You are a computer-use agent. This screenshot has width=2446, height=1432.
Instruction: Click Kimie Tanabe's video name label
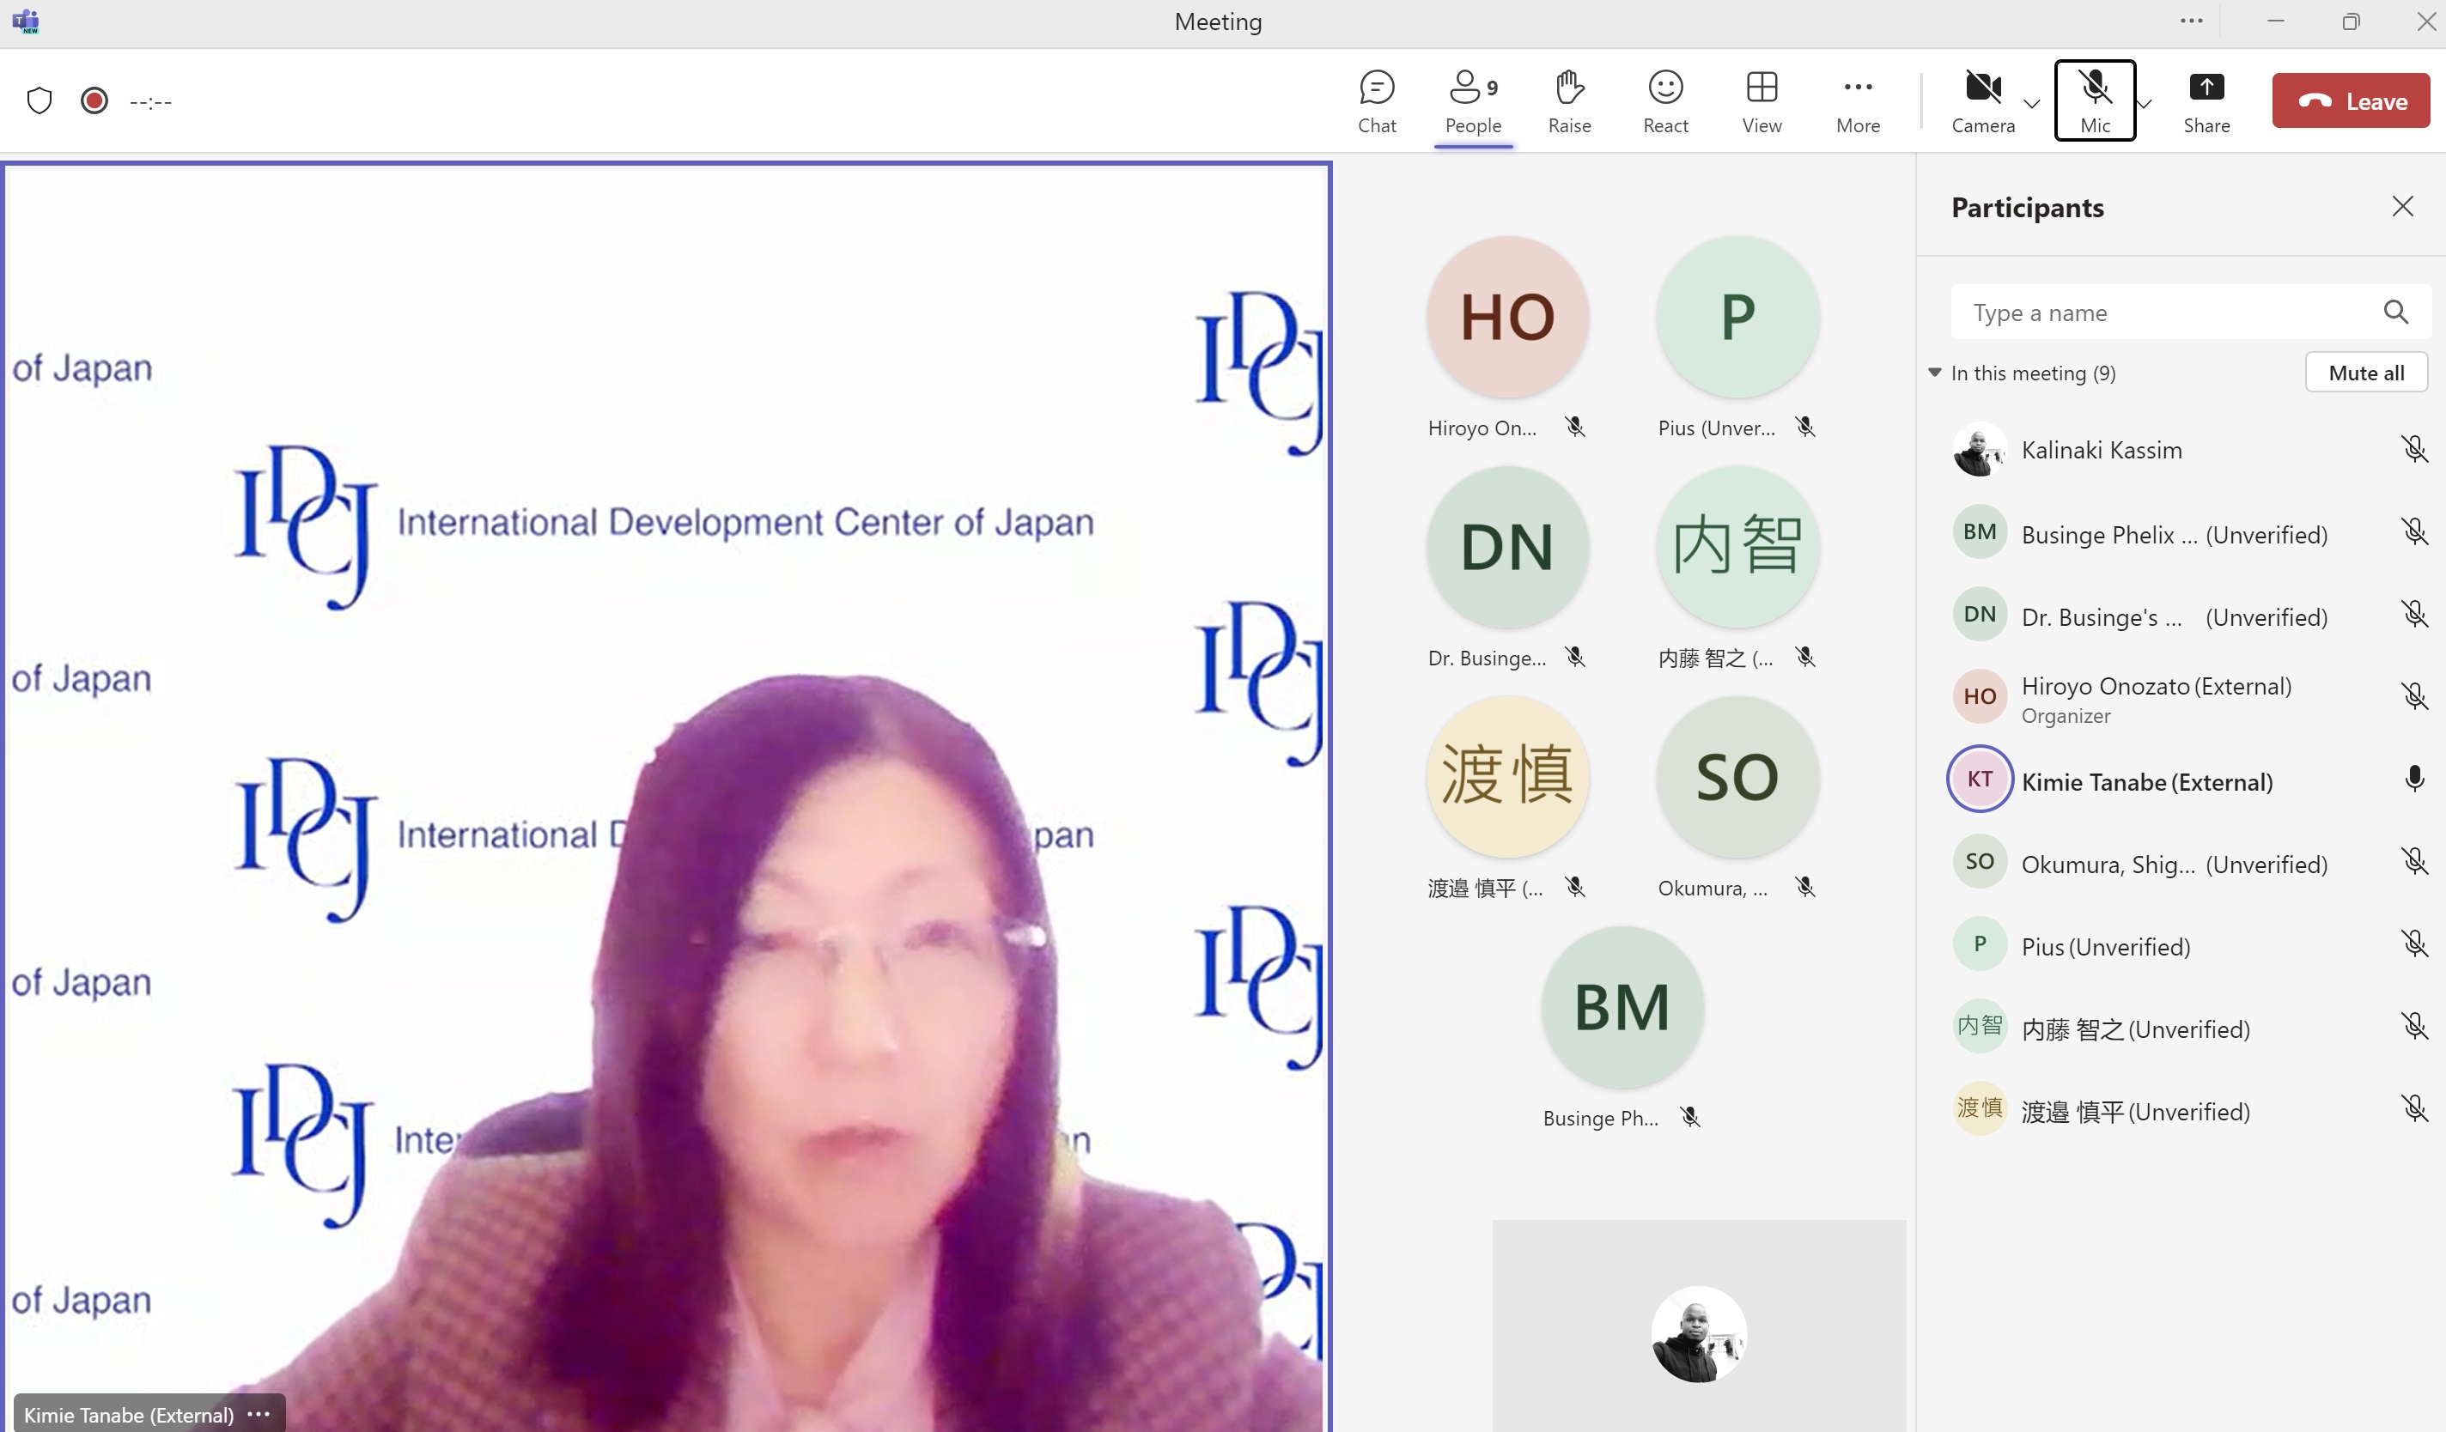(128, 1414)
